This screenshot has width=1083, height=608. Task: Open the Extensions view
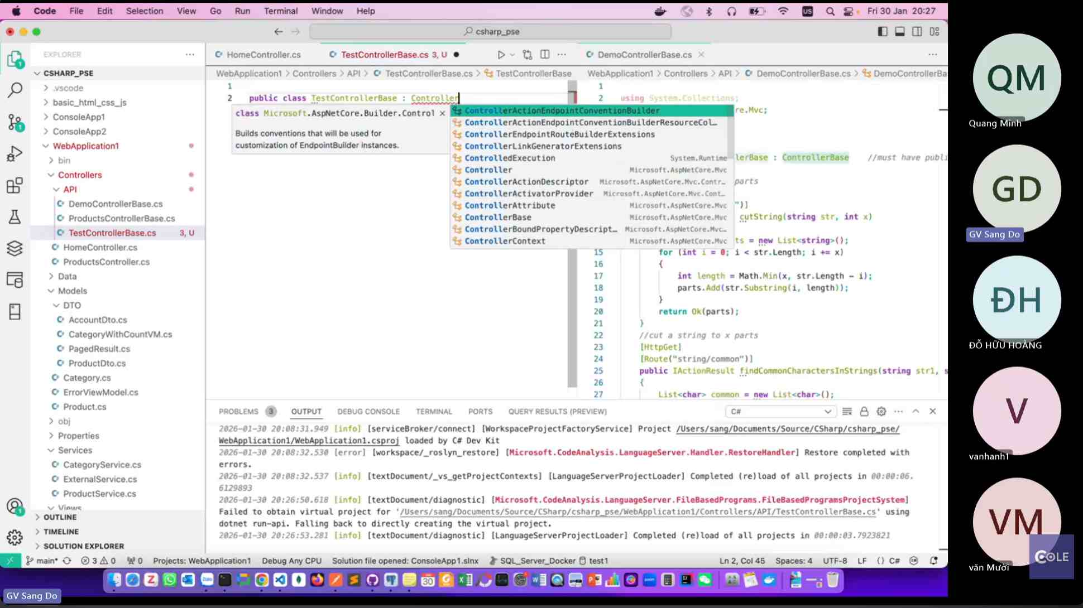tap(15, 185)
